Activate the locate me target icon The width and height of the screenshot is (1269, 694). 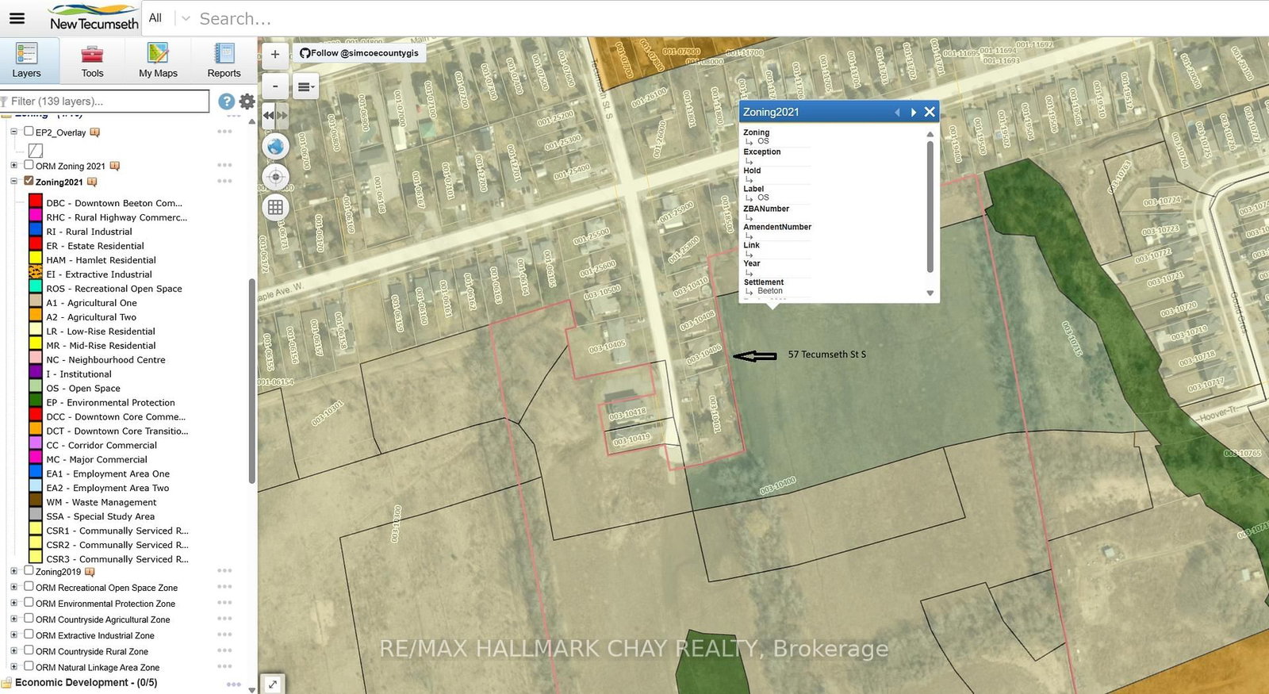click(276, 177)
